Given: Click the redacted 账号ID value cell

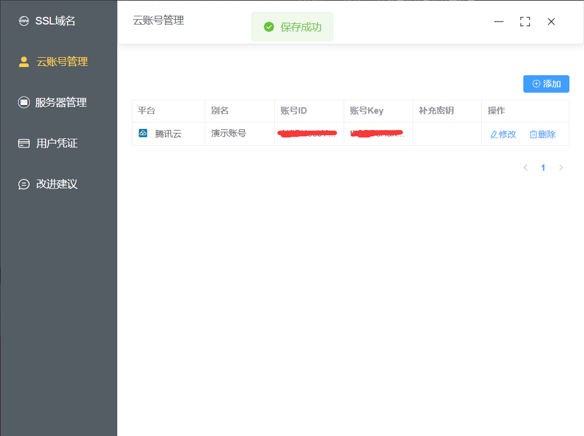Looking at the screenshot, I should click(x=308, y=133).
